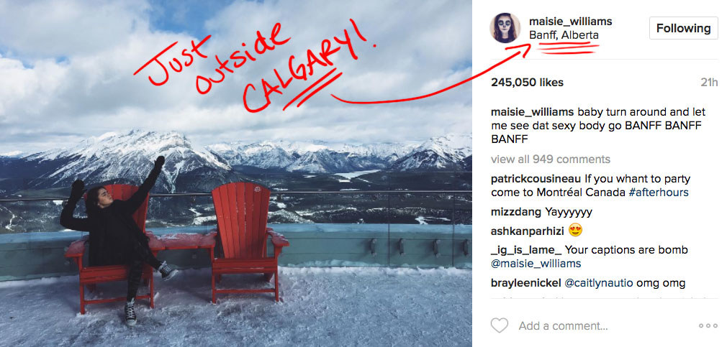Click the 245,050 likes count
727x347 pixels.
(x=527, y=83)
